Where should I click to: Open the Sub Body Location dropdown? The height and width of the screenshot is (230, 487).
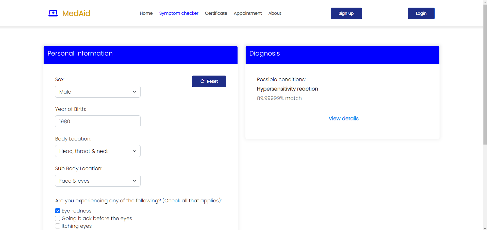click(x=98, y=181)
